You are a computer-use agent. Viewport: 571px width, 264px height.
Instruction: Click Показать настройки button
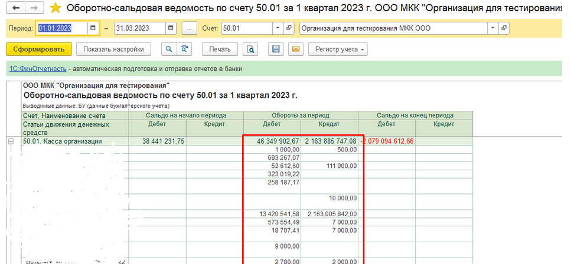click(x=113, y=49)
